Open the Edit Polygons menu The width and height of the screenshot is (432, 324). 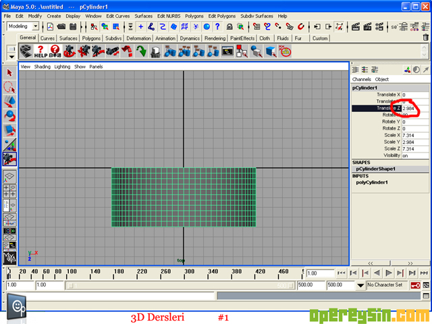tap(222, 16)
